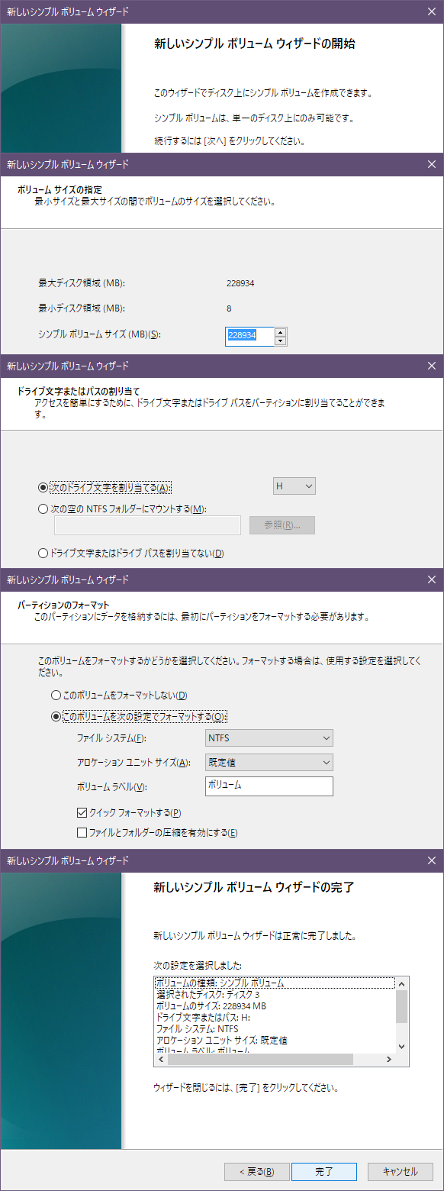Increase volume size with the up stepper arrow
444x1191 pixels.
[x=281, y=332]
